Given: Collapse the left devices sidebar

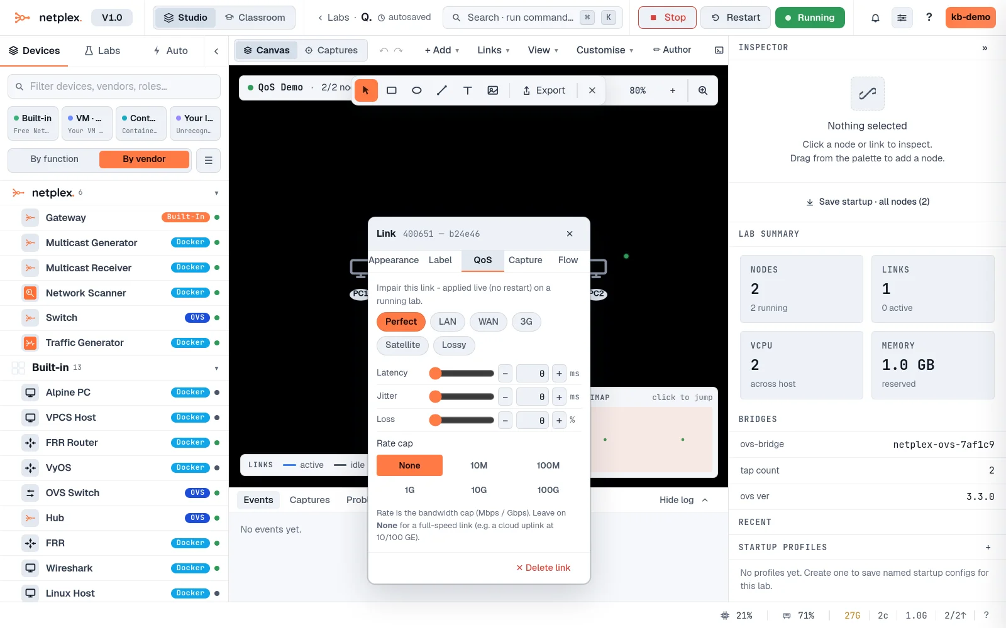Looking at the screenshot, I should (x=216, y=51).
